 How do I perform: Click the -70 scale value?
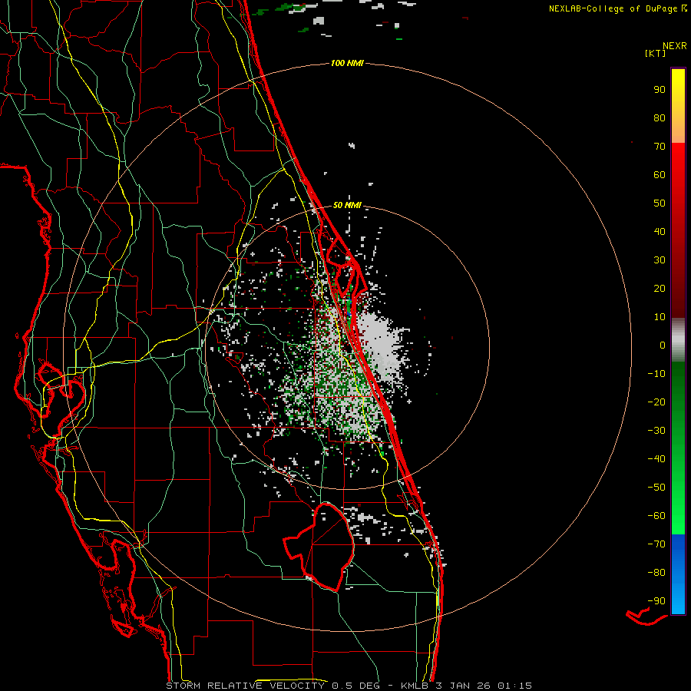tap(656, 544)
